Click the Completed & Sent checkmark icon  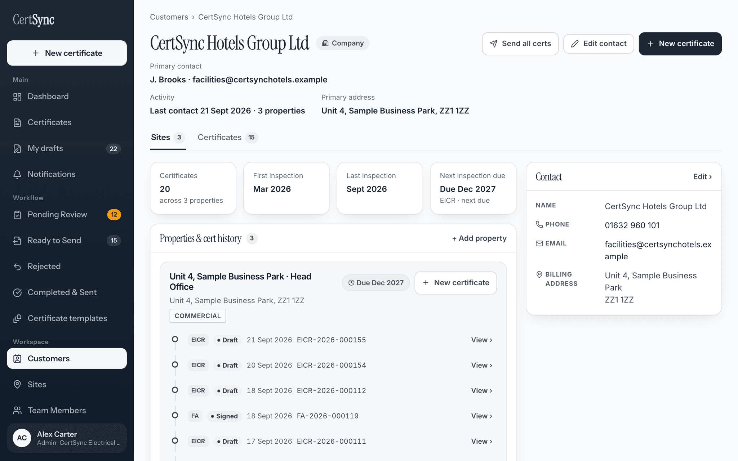[x=17, y=292]
